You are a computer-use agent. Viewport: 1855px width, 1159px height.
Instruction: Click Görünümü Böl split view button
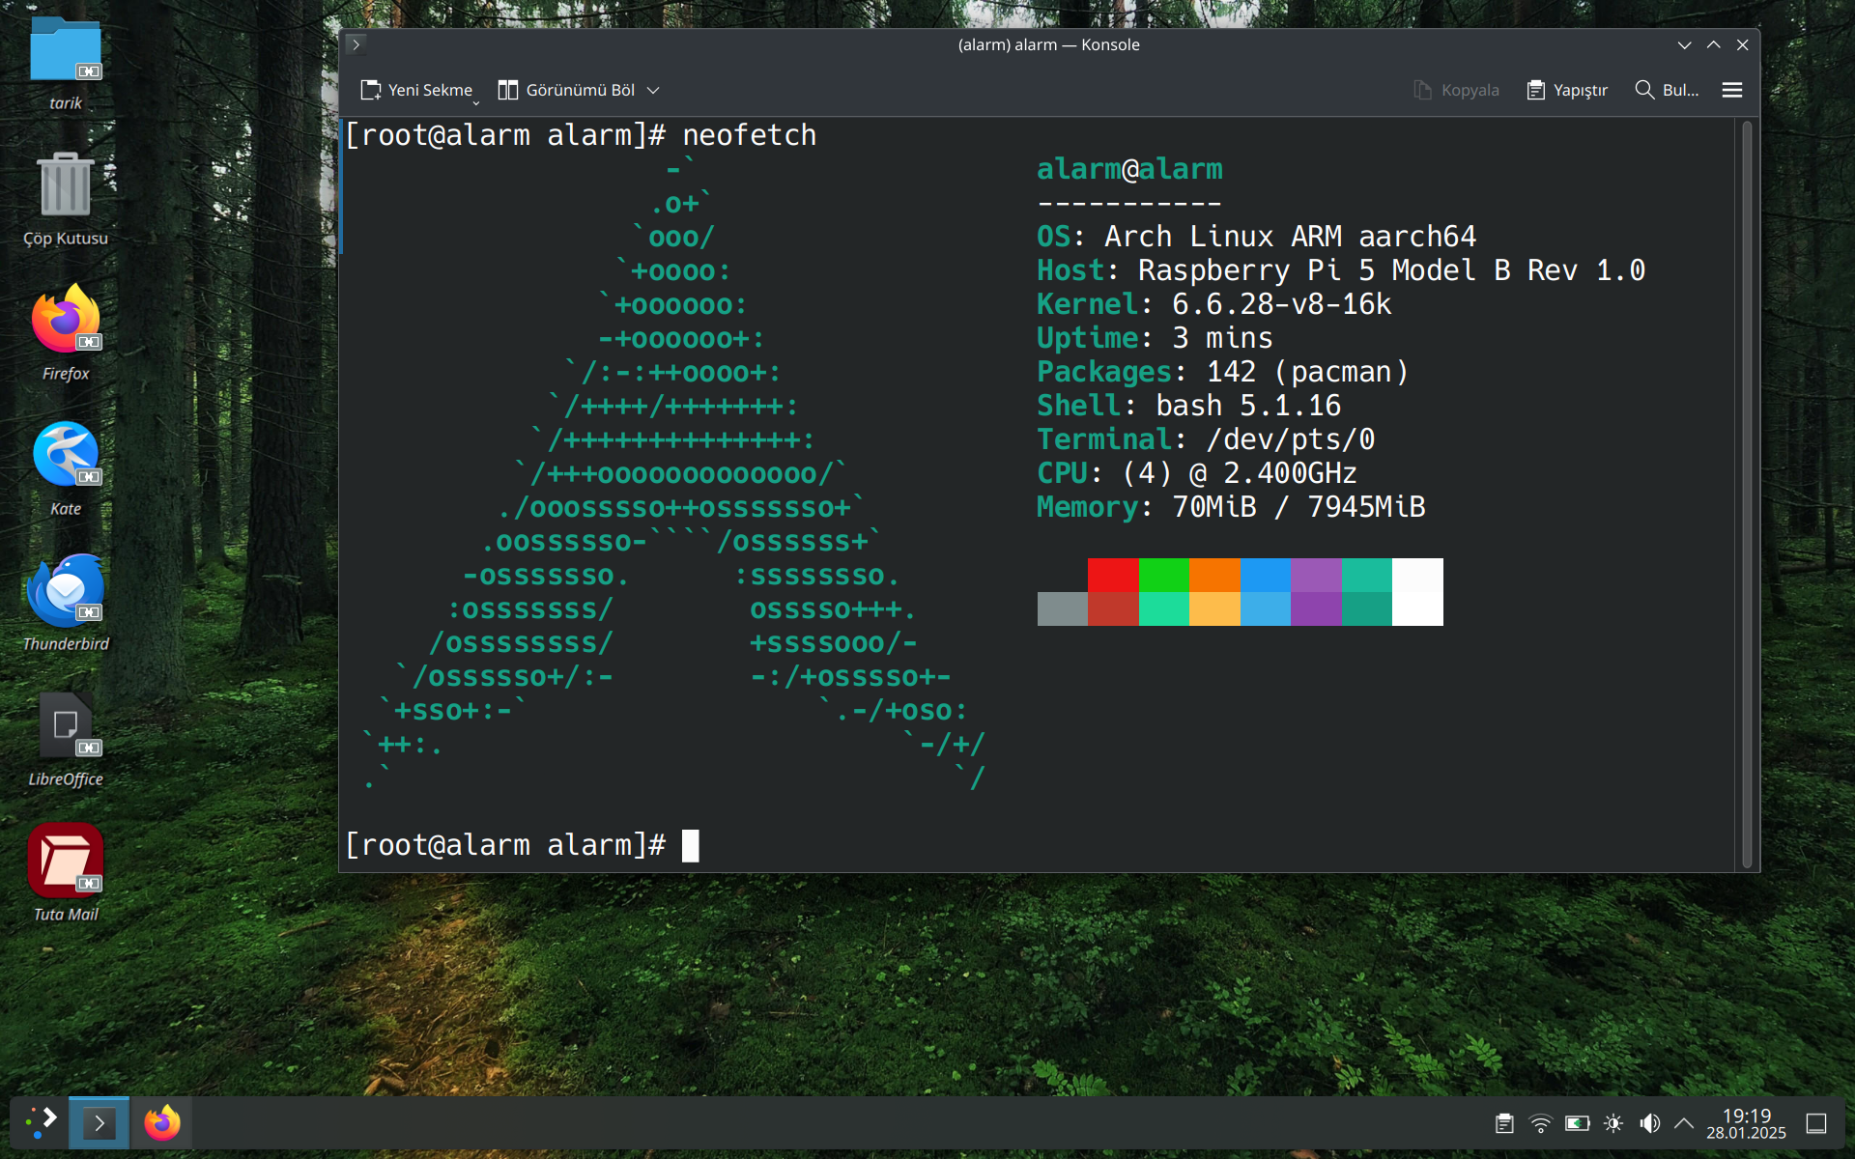tap(566, 90)
